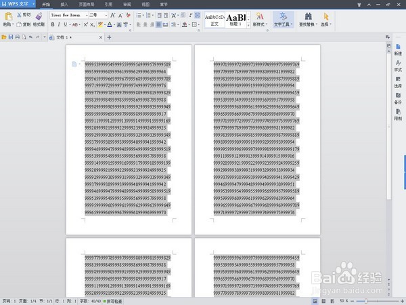406x305 pixels.
Task: Switch to web layout view in status bar
Action: pos(332,301)
